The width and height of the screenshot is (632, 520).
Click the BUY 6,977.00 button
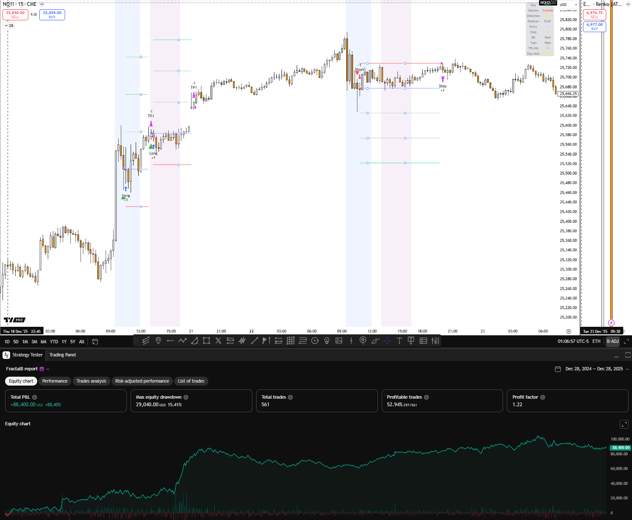coord(594,27)
